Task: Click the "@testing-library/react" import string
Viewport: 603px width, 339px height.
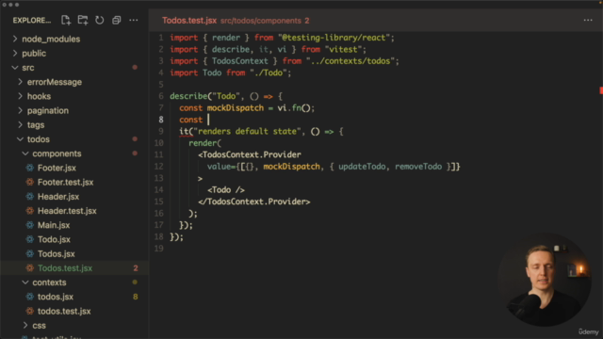Action: [334, 38]
